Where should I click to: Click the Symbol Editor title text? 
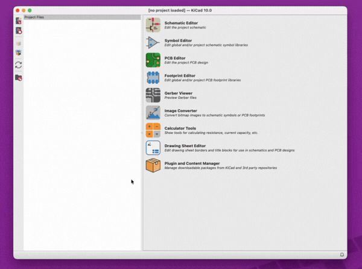pos(178,40)
